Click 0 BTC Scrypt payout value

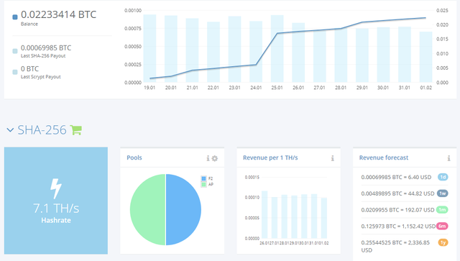tap(29, 69)
